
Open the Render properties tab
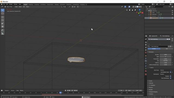coord(146,42)
